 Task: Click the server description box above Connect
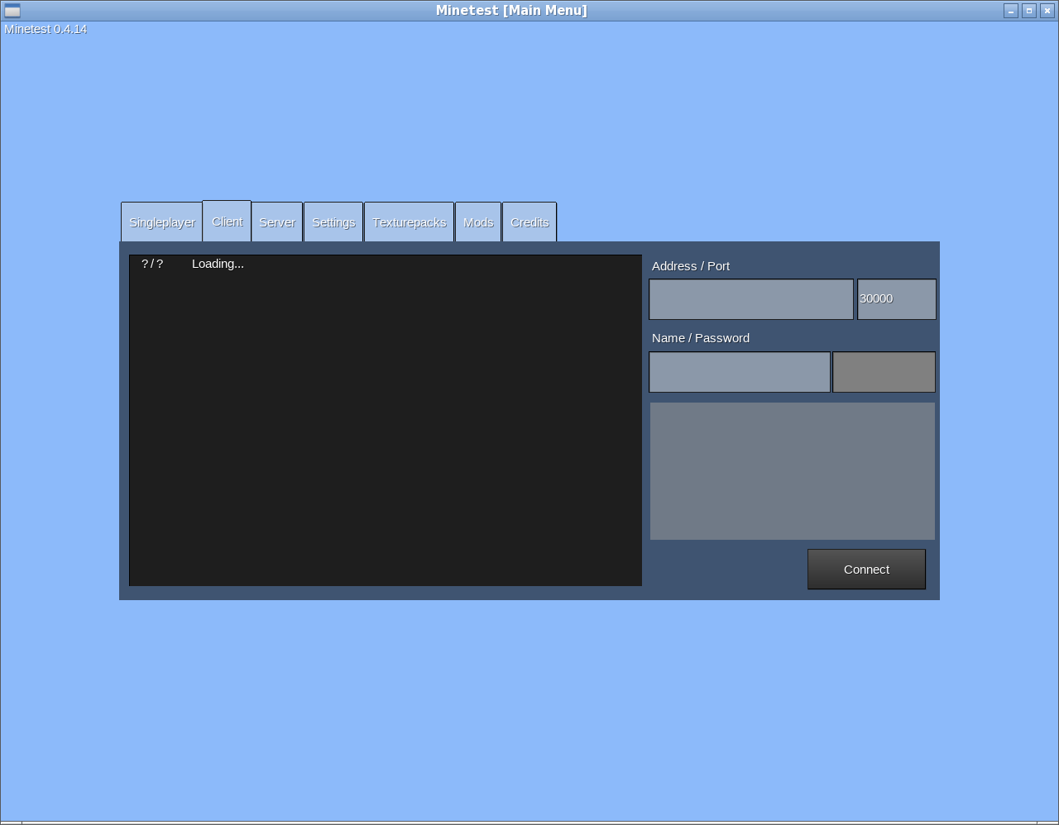coord(793,471)
